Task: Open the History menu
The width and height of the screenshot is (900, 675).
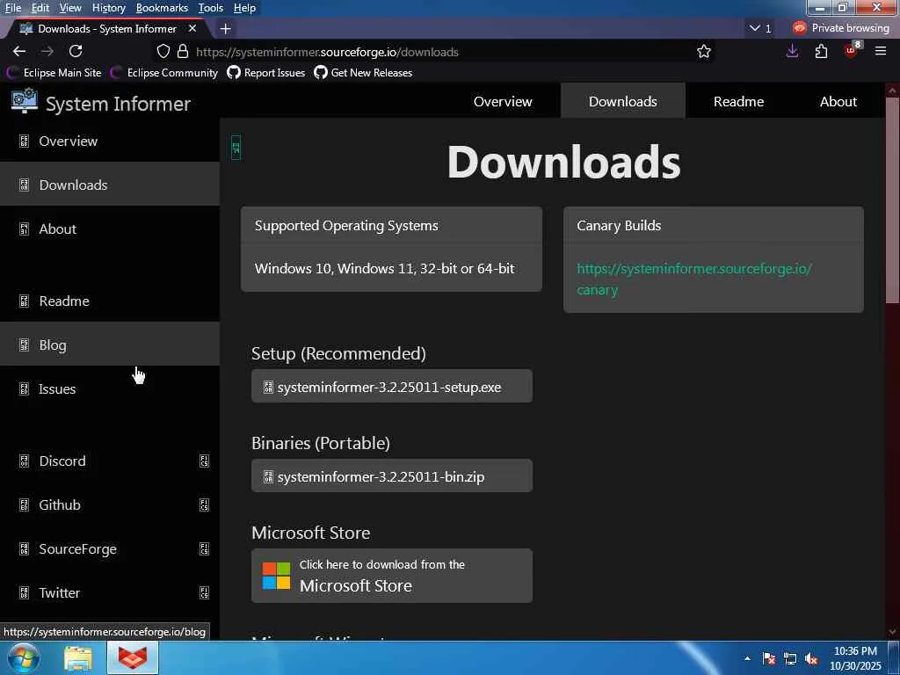Action: pyautogui.click(x=108, y=8)
